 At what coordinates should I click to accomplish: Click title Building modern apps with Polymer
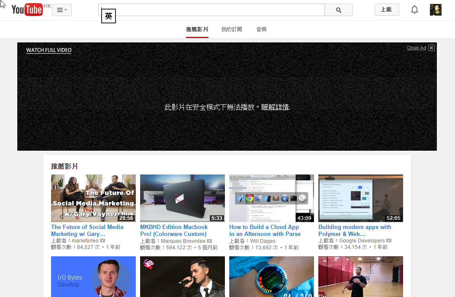(x=355, y=230)
